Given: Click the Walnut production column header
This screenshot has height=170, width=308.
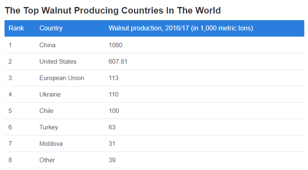Looking at the screenshot, I should tap(181, 28).
